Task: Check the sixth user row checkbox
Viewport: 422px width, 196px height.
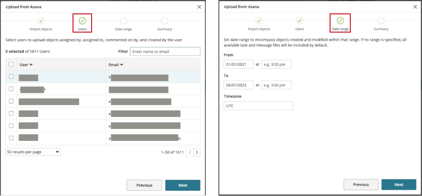Action: (11, 138)
